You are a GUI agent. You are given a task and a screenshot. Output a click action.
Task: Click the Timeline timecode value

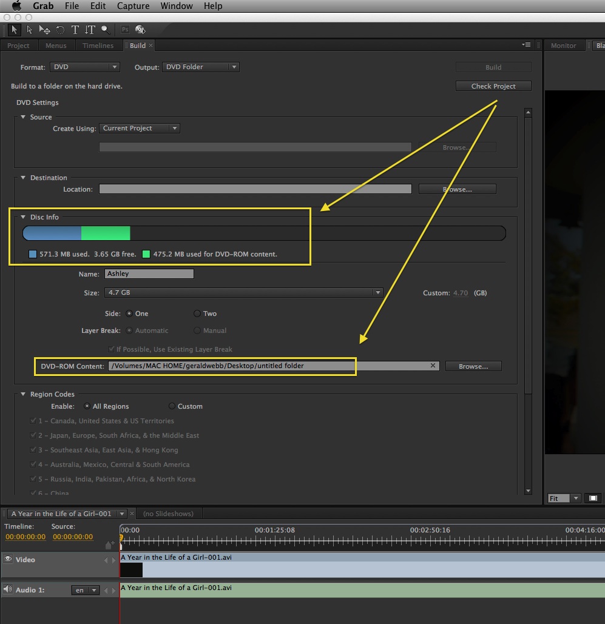coord(25,537)
